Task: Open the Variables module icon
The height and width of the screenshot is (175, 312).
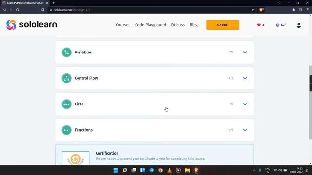Action: pos(66,52)
